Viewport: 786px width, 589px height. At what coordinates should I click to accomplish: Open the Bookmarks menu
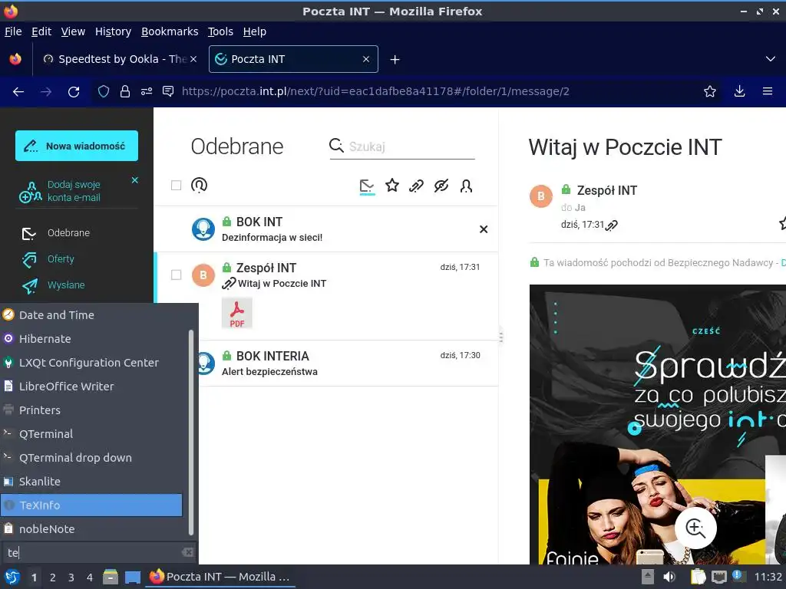tap(170, 31)
